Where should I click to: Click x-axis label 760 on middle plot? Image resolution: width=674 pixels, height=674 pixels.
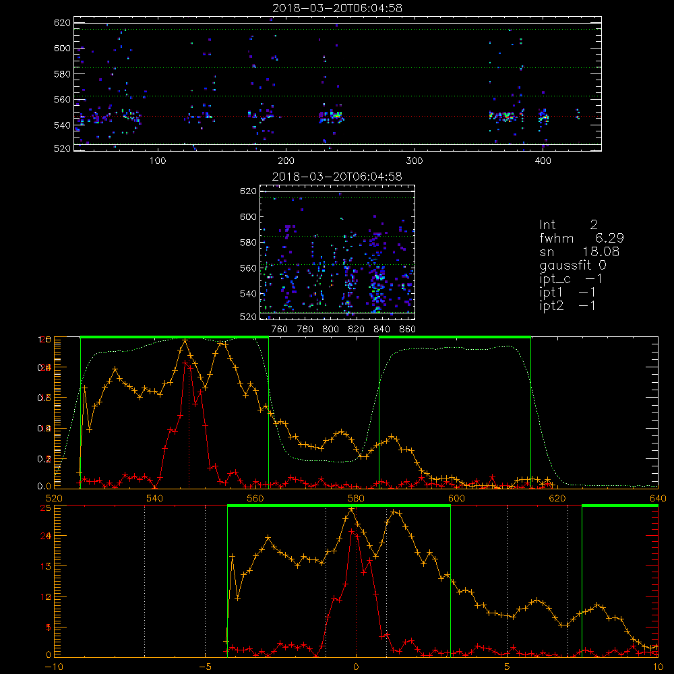tap(280, 330)
